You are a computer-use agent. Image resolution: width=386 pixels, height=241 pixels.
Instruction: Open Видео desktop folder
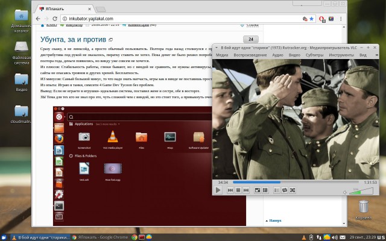coord(22,82)
